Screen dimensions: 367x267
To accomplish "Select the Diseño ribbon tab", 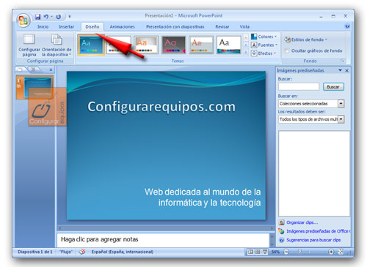I will pyautogui.click(x=92, y=26).
